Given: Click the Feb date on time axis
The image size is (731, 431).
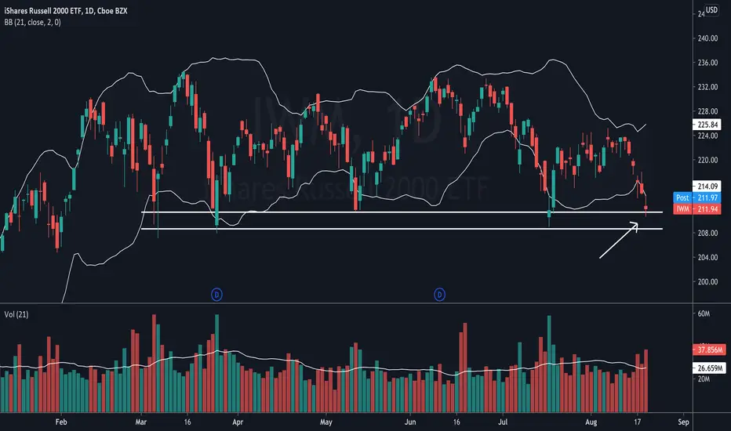Looking at the screenshot, I should (x=61, y=422).
